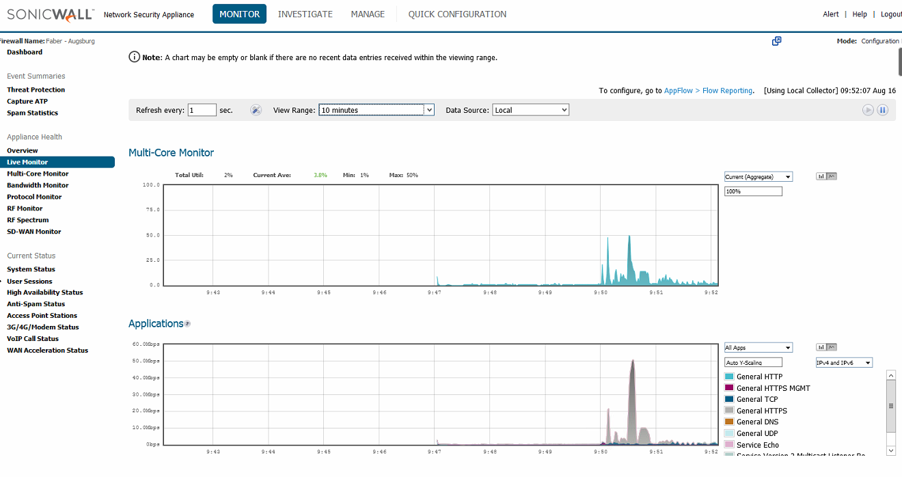Click the General TCP color swatch
Screen dimensions: 902x477
tap(729, 399)
